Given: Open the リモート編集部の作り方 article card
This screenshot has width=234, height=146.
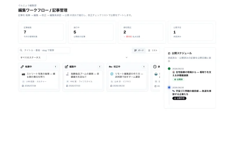Looking at the screenshot, I should tap(127, 80).
